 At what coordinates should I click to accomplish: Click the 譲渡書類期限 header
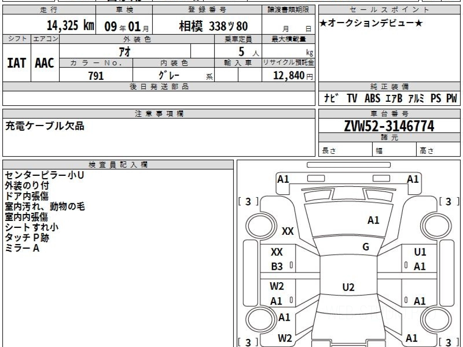point(288,10)
